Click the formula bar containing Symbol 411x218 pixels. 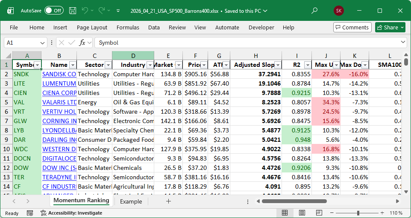click(247, 43)
